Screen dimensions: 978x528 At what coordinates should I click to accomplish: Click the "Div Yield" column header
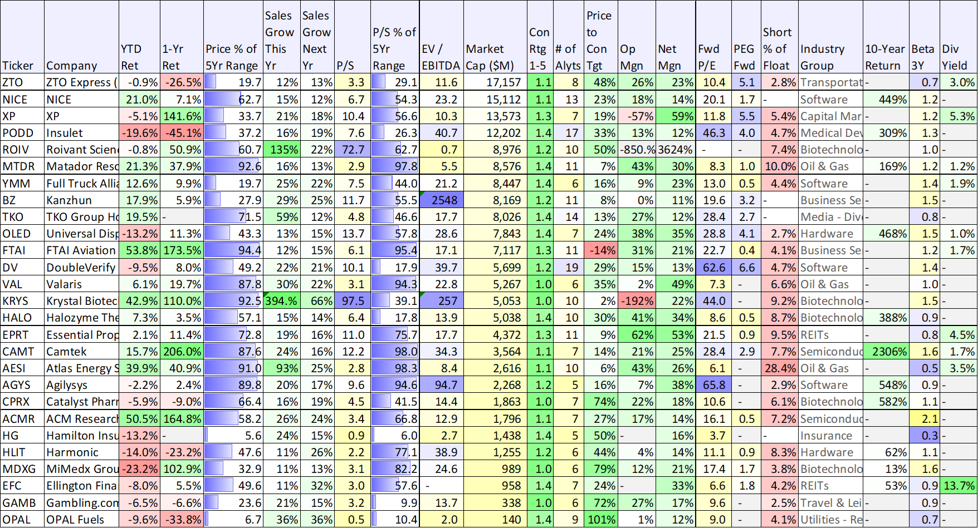coord(959,37)
